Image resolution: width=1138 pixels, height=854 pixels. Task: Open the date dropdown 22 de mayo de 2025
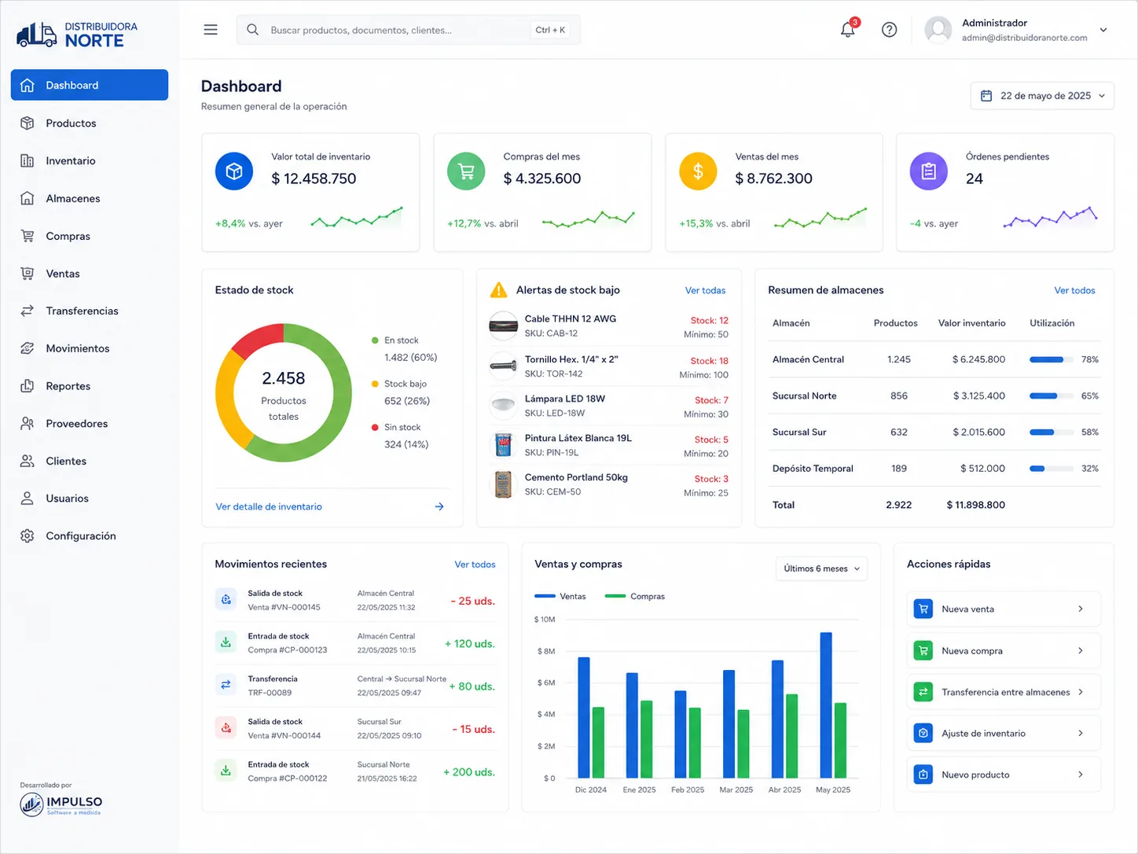[x=1042, y=96]
